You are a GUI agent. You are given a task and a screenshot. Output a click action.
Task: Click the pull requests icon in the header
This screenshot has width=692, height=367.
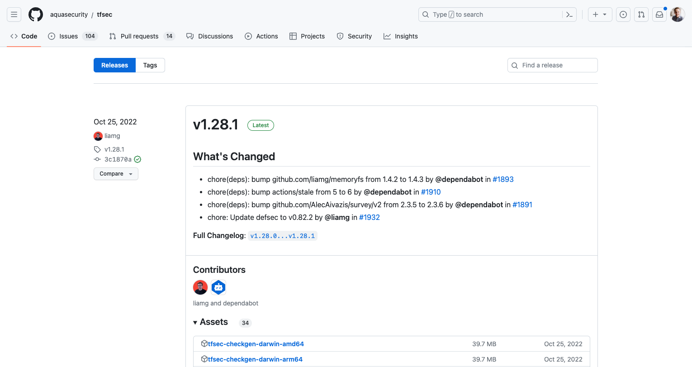click(641, 14)
